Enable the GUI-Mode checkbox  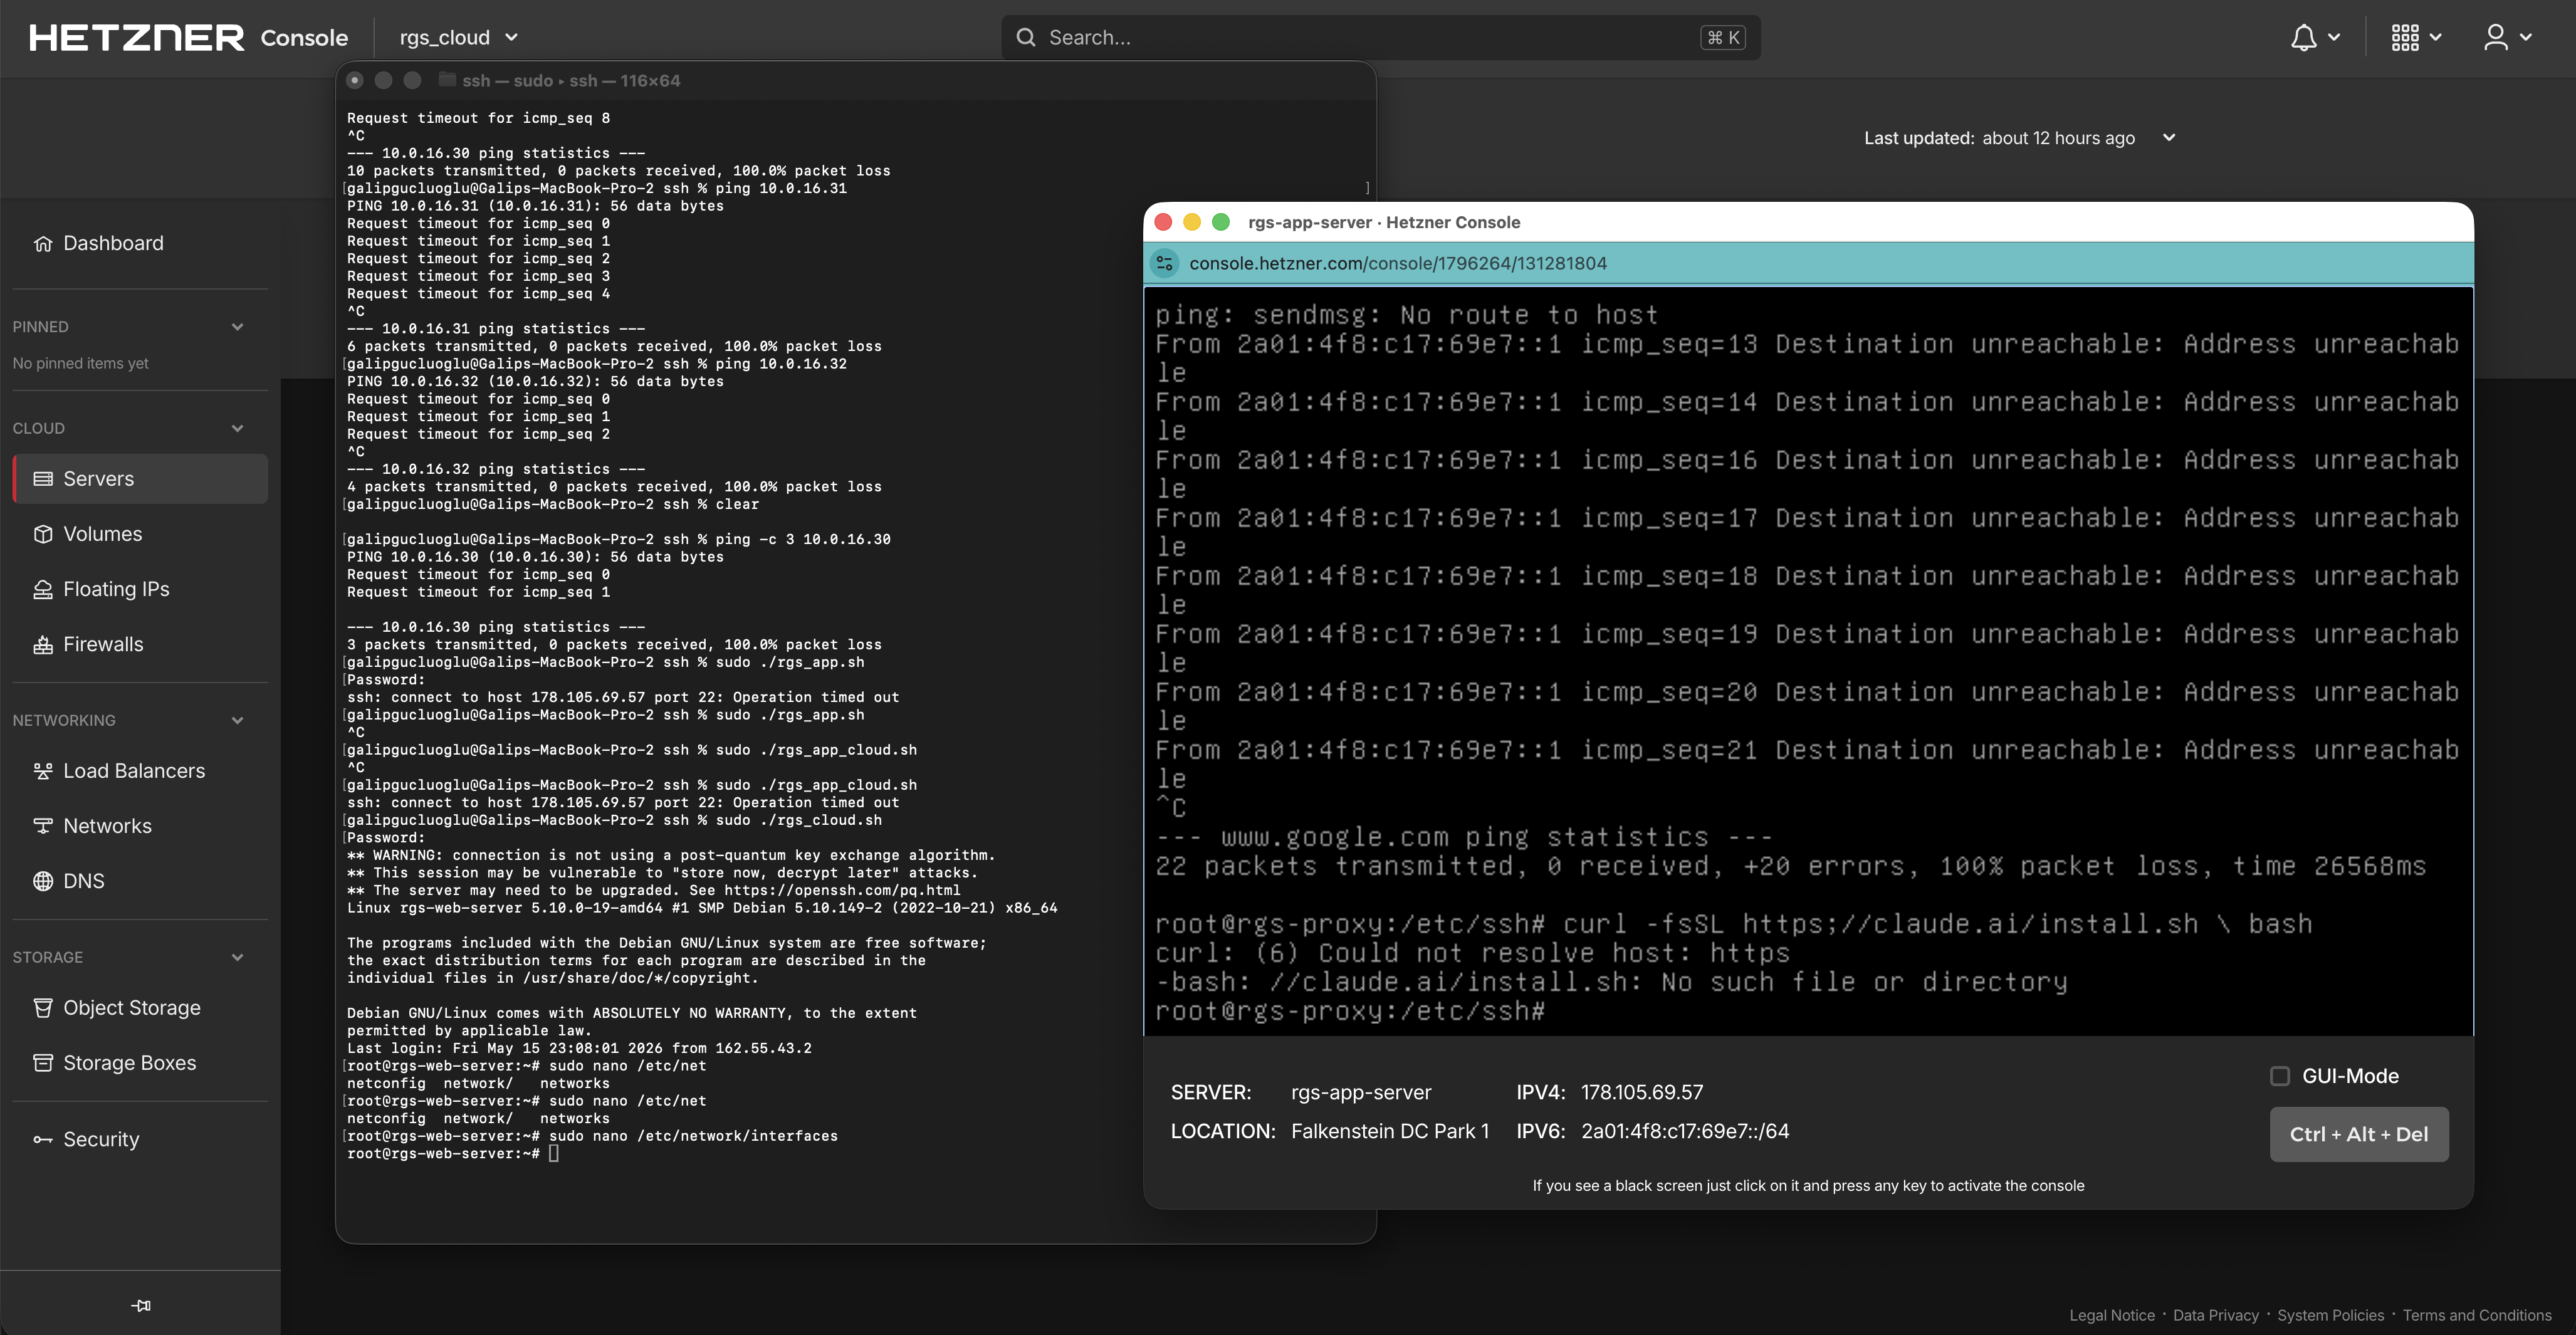tap(2280, 1076)
